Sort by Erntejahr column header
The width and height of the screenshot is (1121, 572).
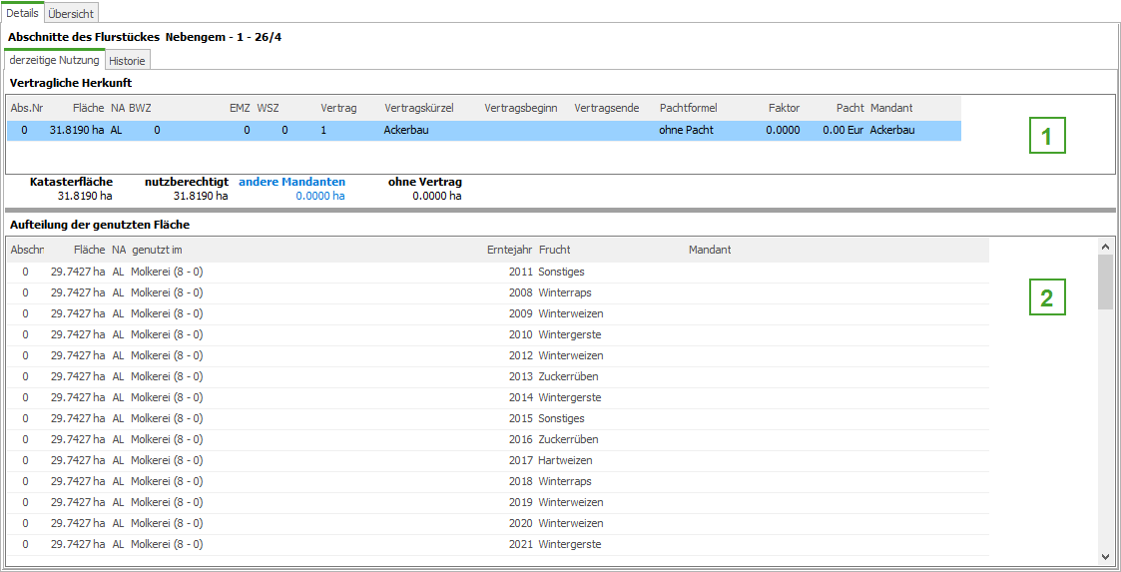509,250
